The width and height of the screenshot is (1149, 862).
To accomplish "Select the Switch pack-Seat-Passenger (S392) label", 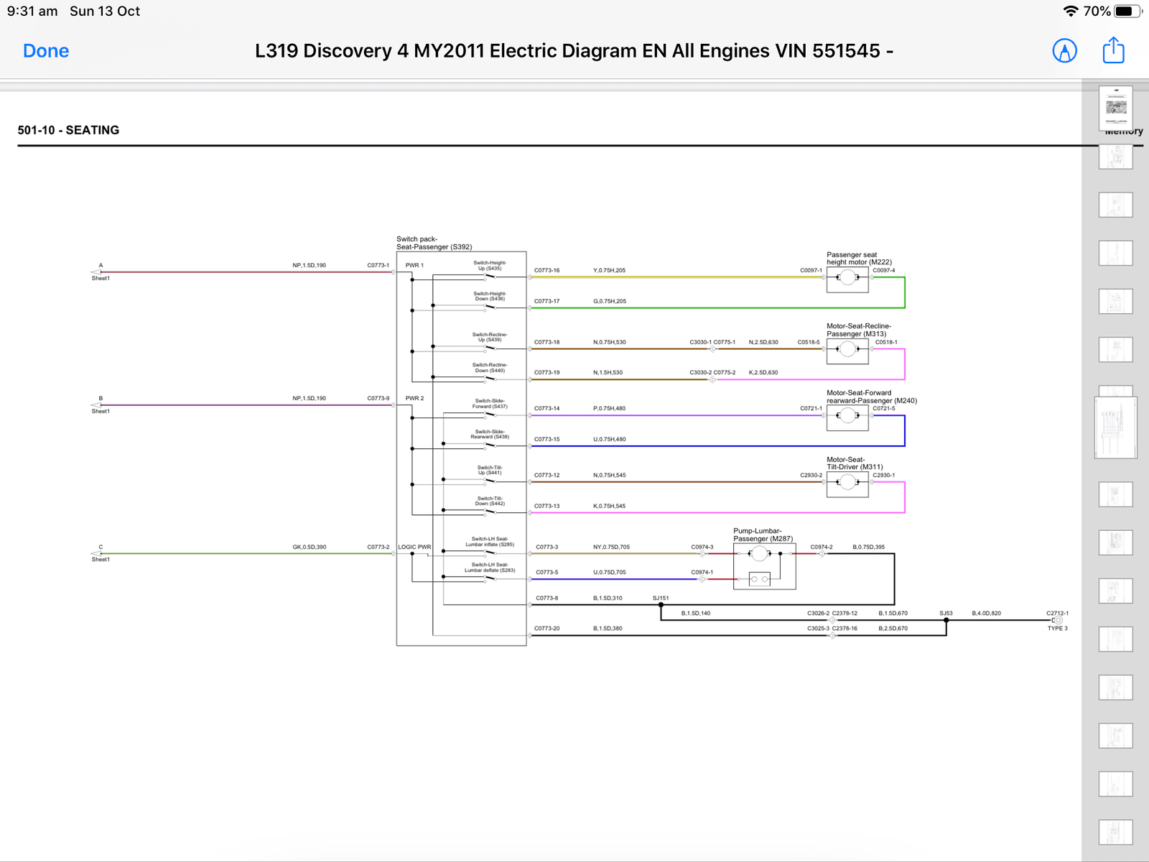I will [x=434, y=243].
